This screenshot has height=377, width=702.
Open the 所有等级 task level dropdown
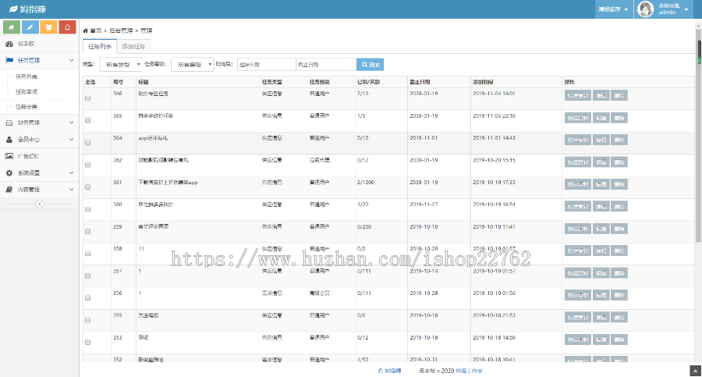click(191, 65)
